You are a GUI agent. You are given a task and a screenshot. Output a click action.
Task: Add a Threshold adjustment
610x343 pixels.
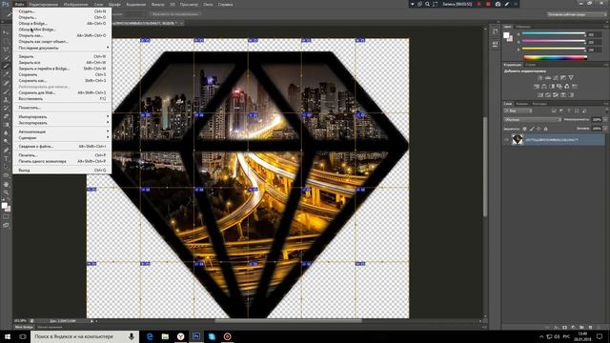556,95
